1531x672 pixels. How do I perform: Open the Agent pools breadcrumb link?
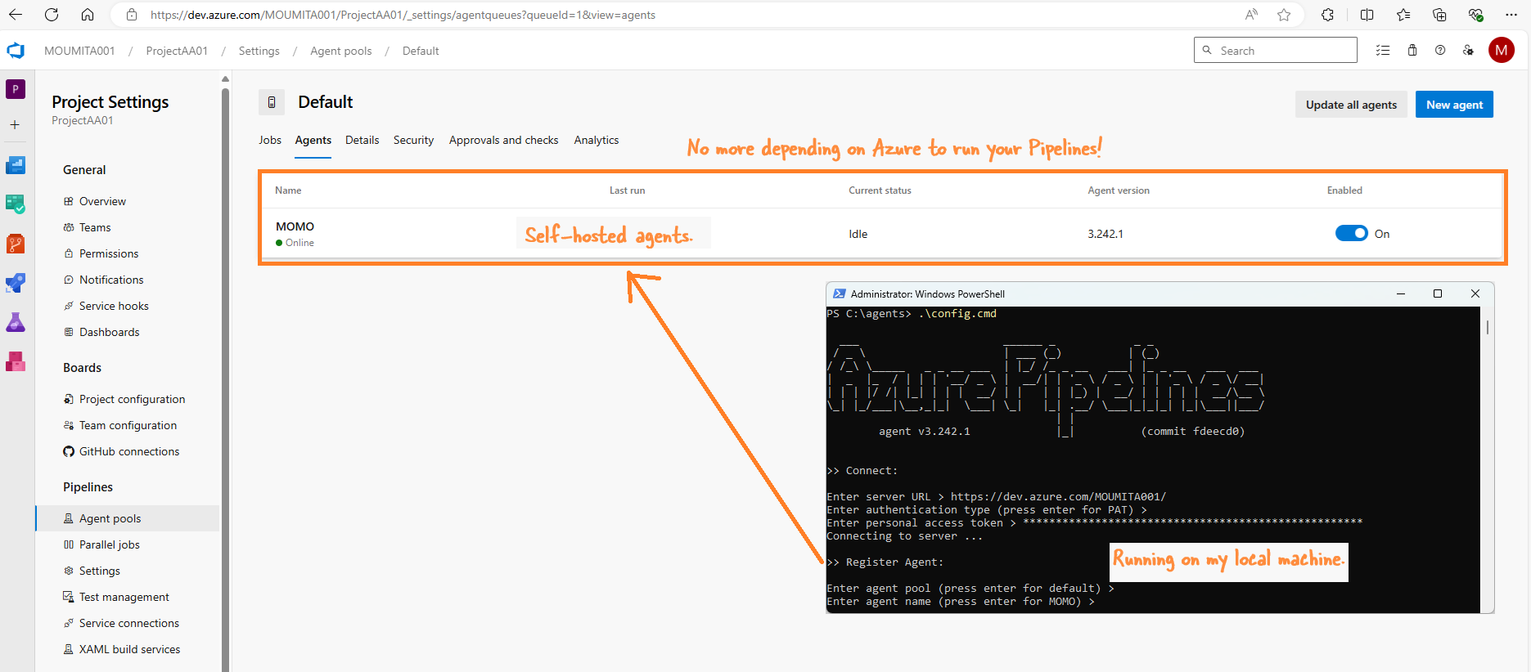340,51
